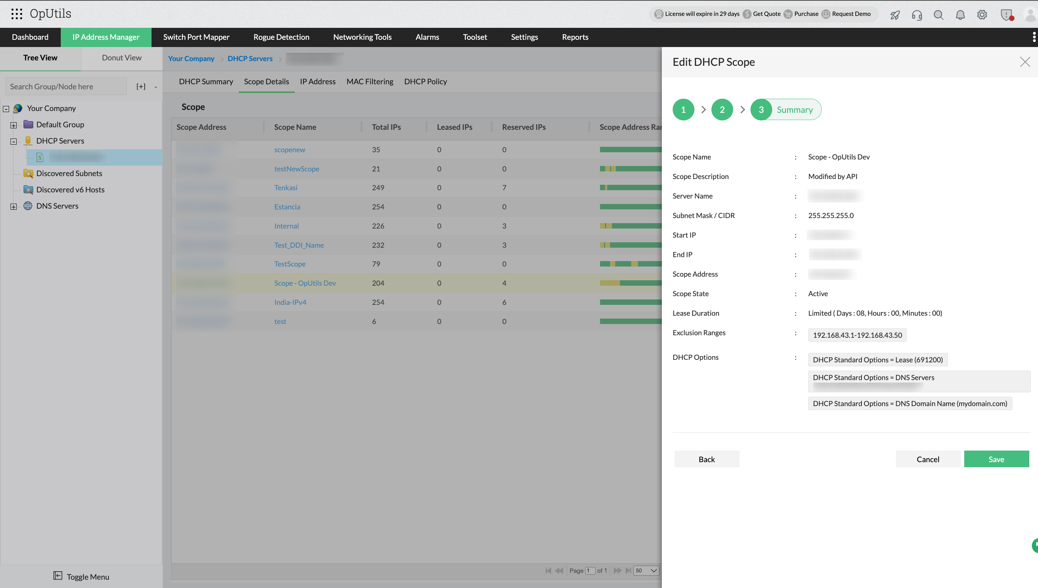
Task: Open the Switch Port Mapper menu
Action: click(196, 37)
